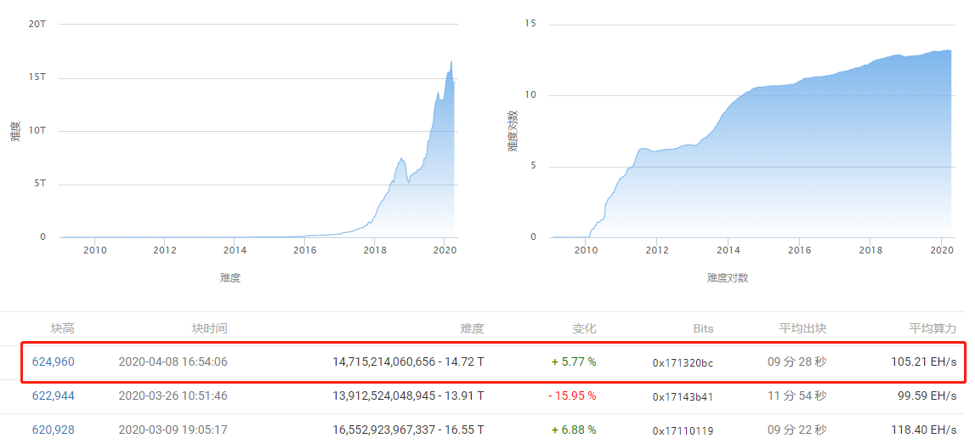Select block time 2020-03-09 19:05:17
Viewport: 975px width, 444px height.
coord(173,430)
